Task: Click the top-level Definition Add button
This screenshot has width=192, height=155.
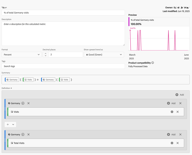Action: [180, 95]
